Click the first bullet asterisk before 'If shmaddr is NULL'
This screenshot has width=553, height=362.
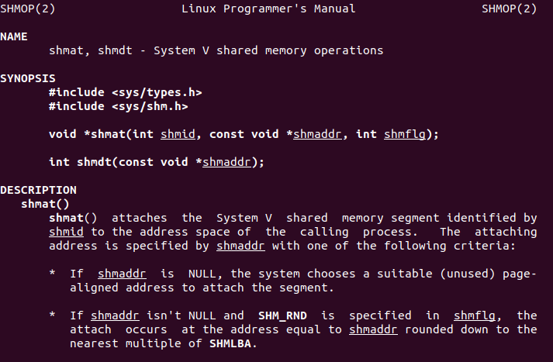(52, 273)
